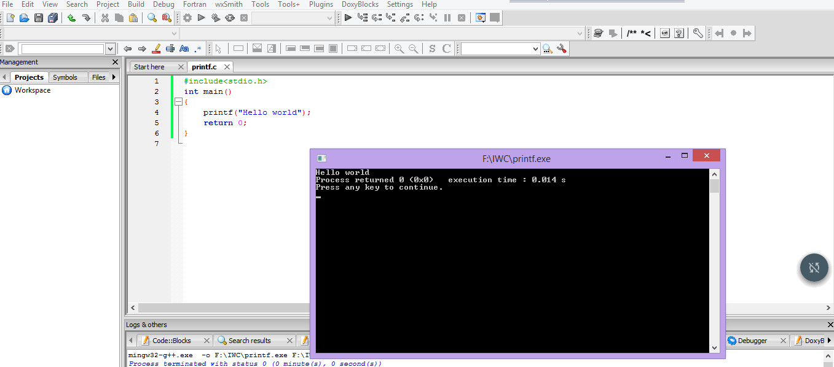Switch to the Start here tab
This screenshot has width=834, height=367.
(149, 67)
